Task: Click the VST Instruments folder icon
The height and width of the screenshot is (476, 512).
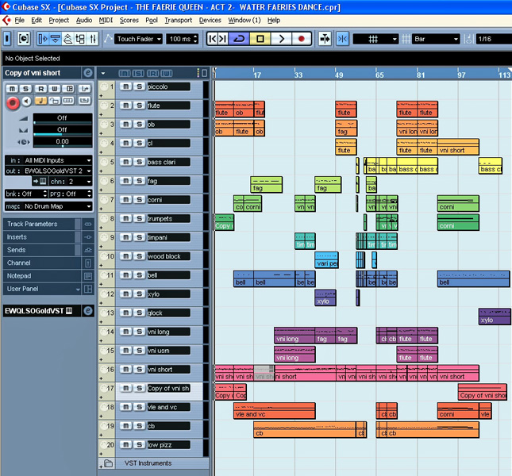Action: click(x=108, y=463)
